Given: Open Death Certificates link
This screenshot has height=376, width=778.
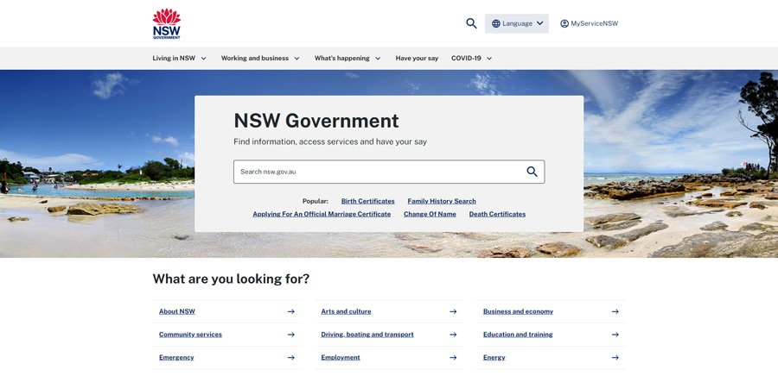Looking at the screenshot, I should [x=497, y=214].
